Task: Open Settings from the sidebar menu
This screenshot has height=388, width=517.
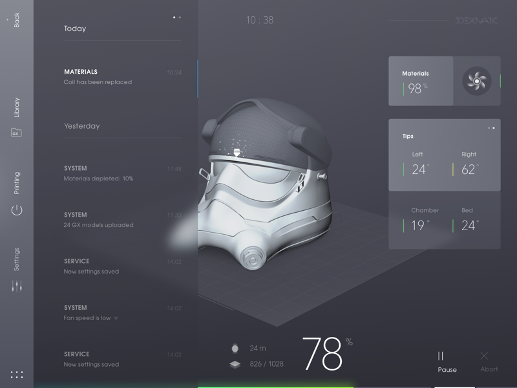Action: pos(18,259)
